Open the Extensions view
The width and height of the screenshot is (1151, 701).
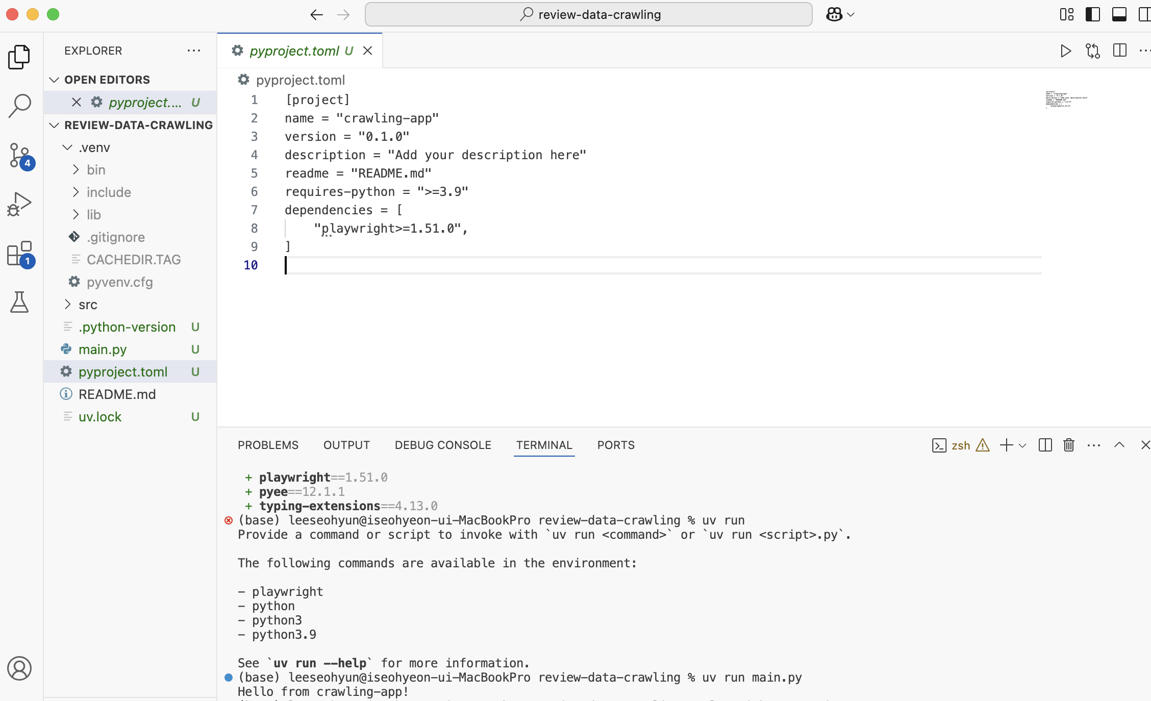pyautogui.click(x=19, y=254)
